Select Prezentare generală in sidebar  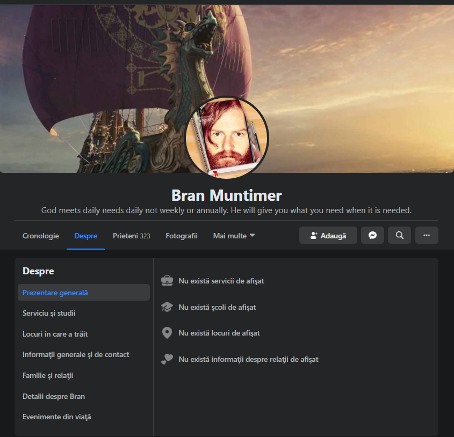tap(84, 293)
